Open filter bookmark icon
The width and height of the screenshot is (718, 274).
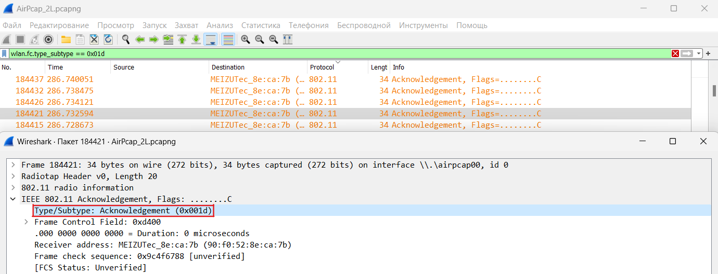[x=5, y=53]
